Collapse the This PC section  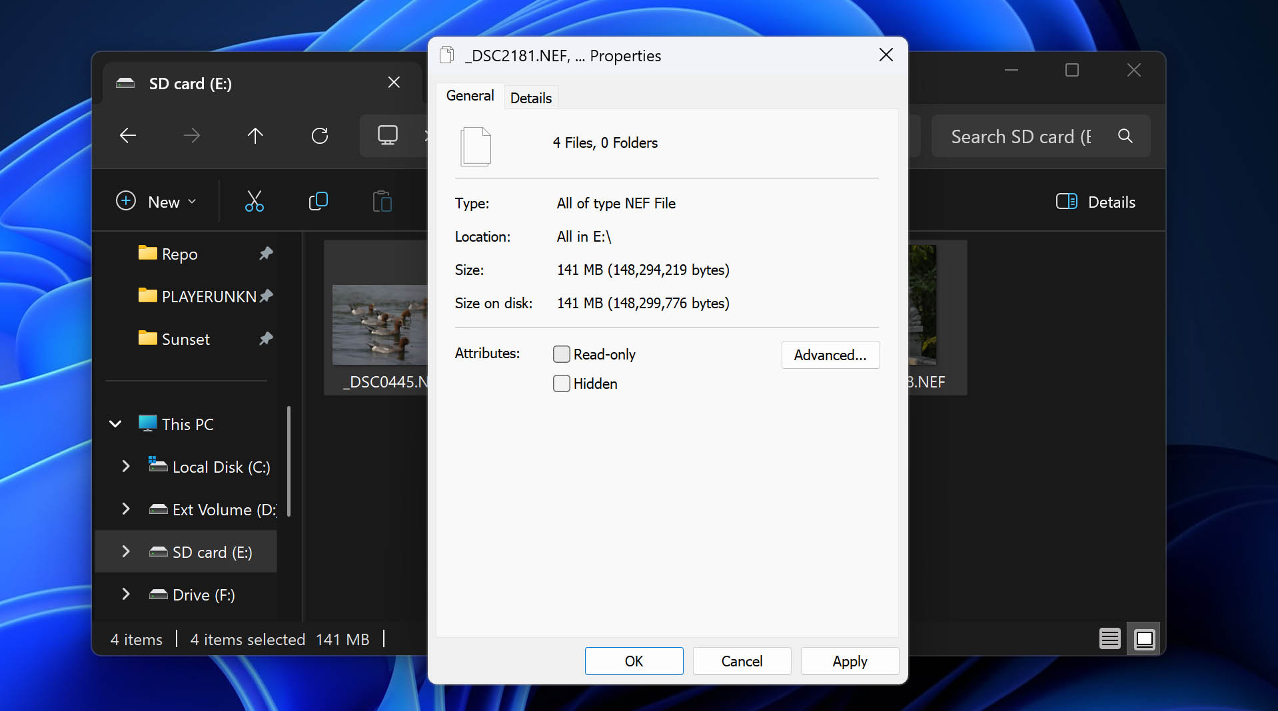pyautogui.click(x=115, y=424)
